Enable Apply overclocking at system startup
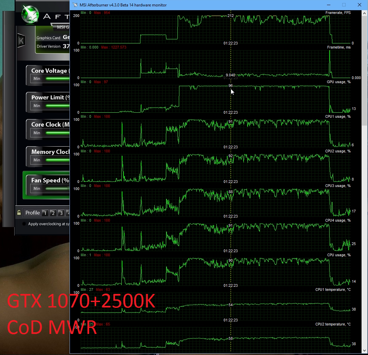368x355 pixels. point(24,224)
